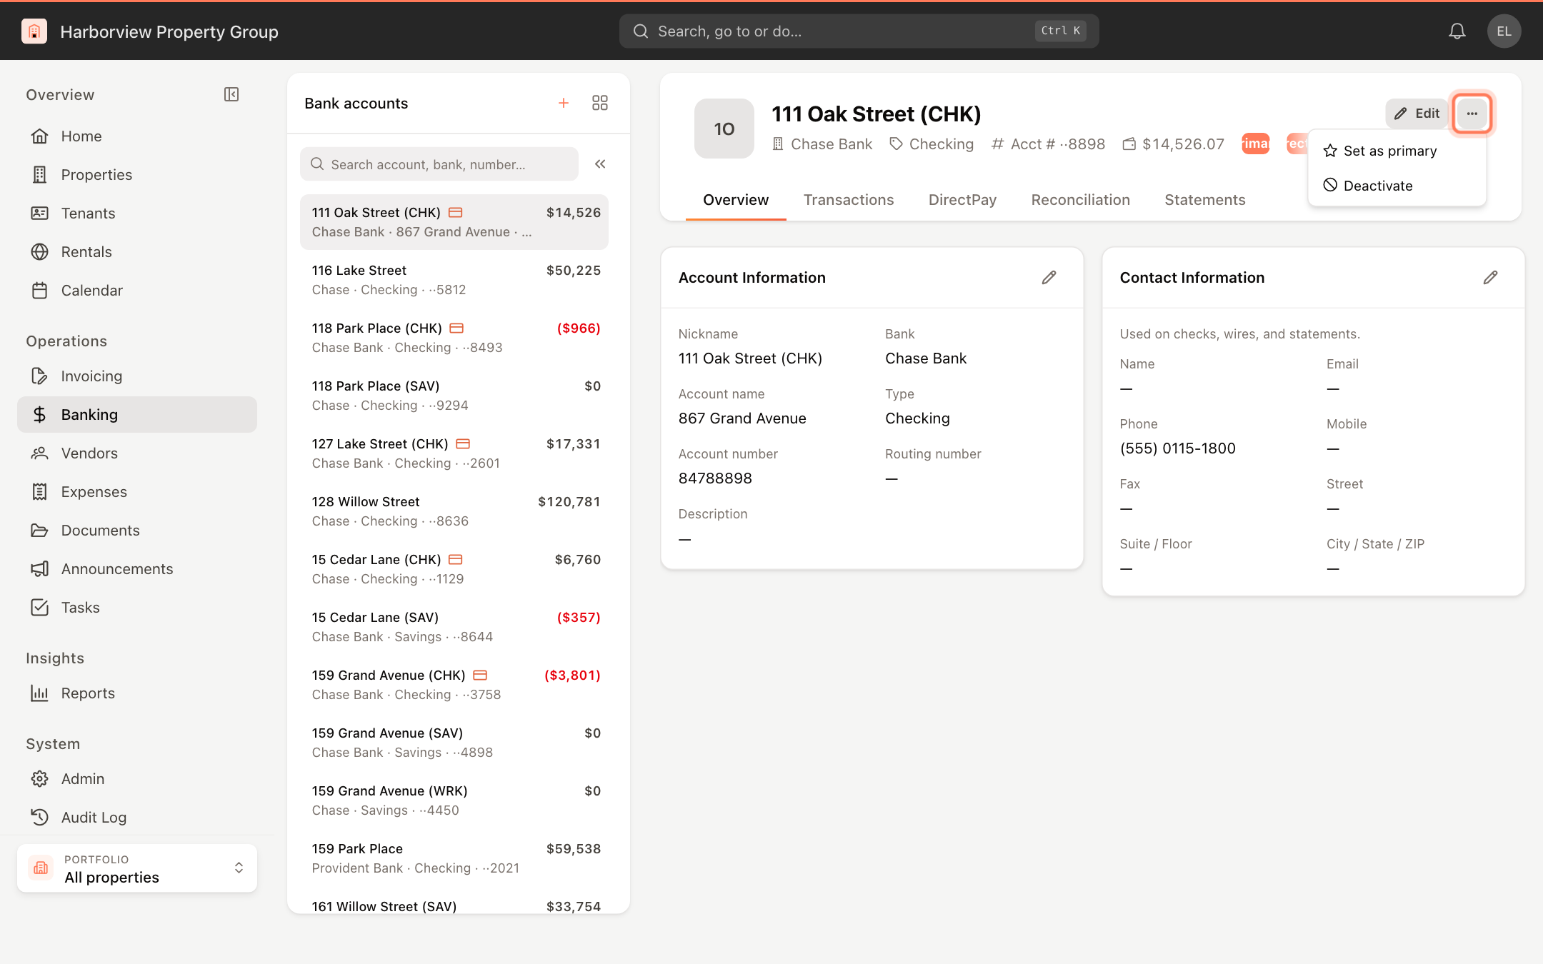The width and height of the screenshot is (1543, 964).
Task: Open the EL user avatar menu
Action: pyautogui.click(x=1504, y=31)
